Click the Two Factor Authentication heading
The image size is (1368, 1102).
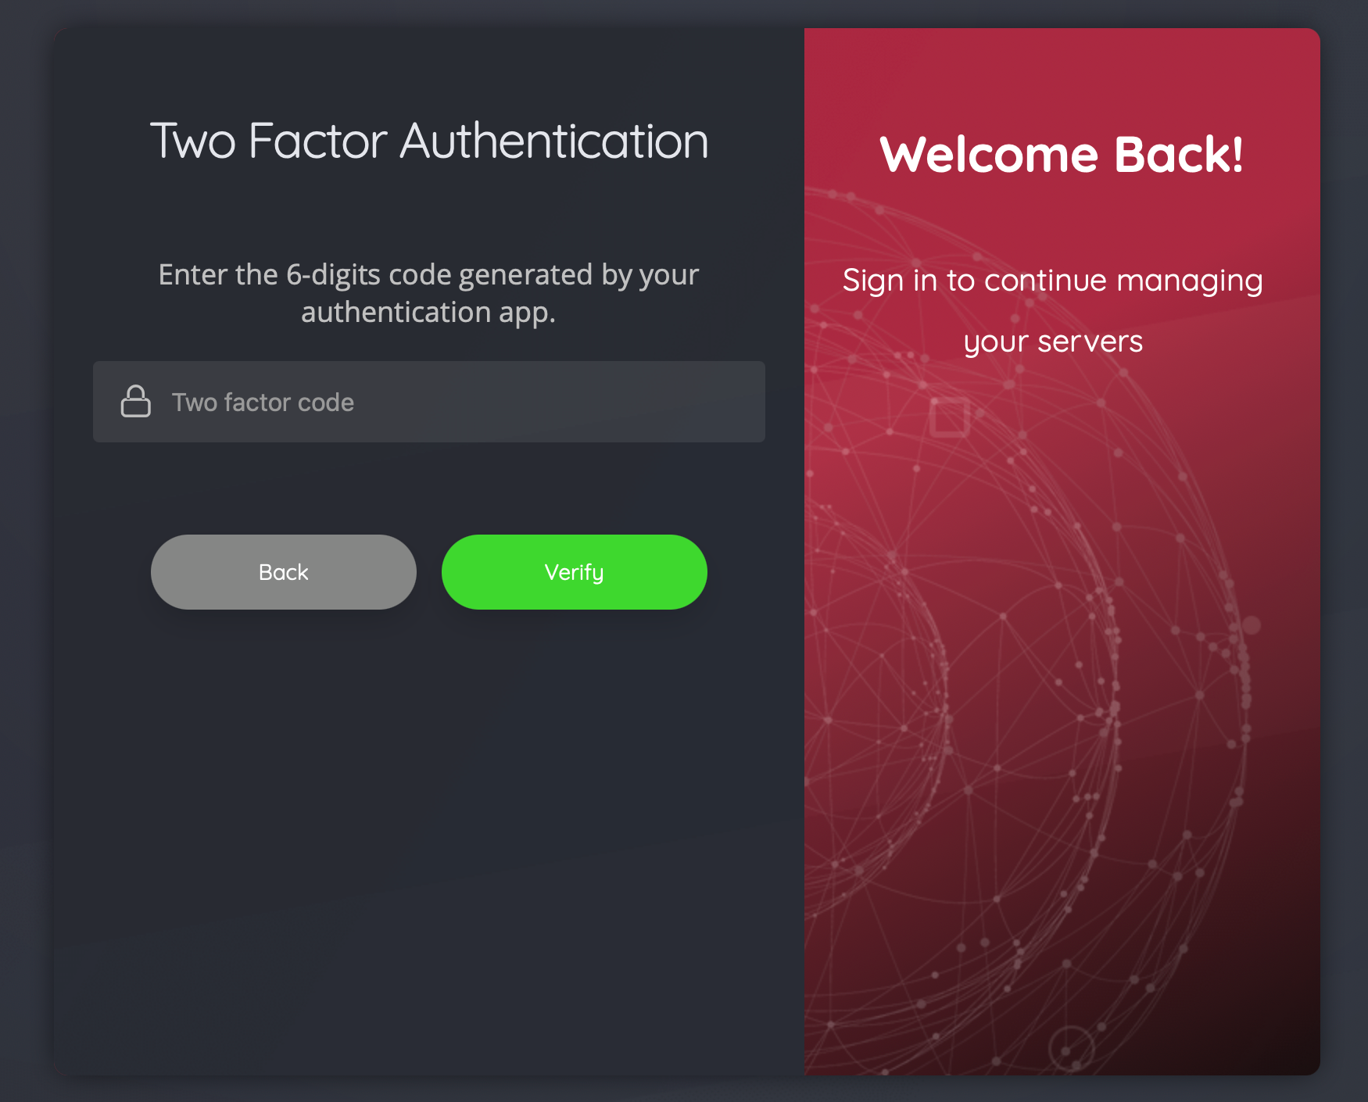(x=428, y=141)
